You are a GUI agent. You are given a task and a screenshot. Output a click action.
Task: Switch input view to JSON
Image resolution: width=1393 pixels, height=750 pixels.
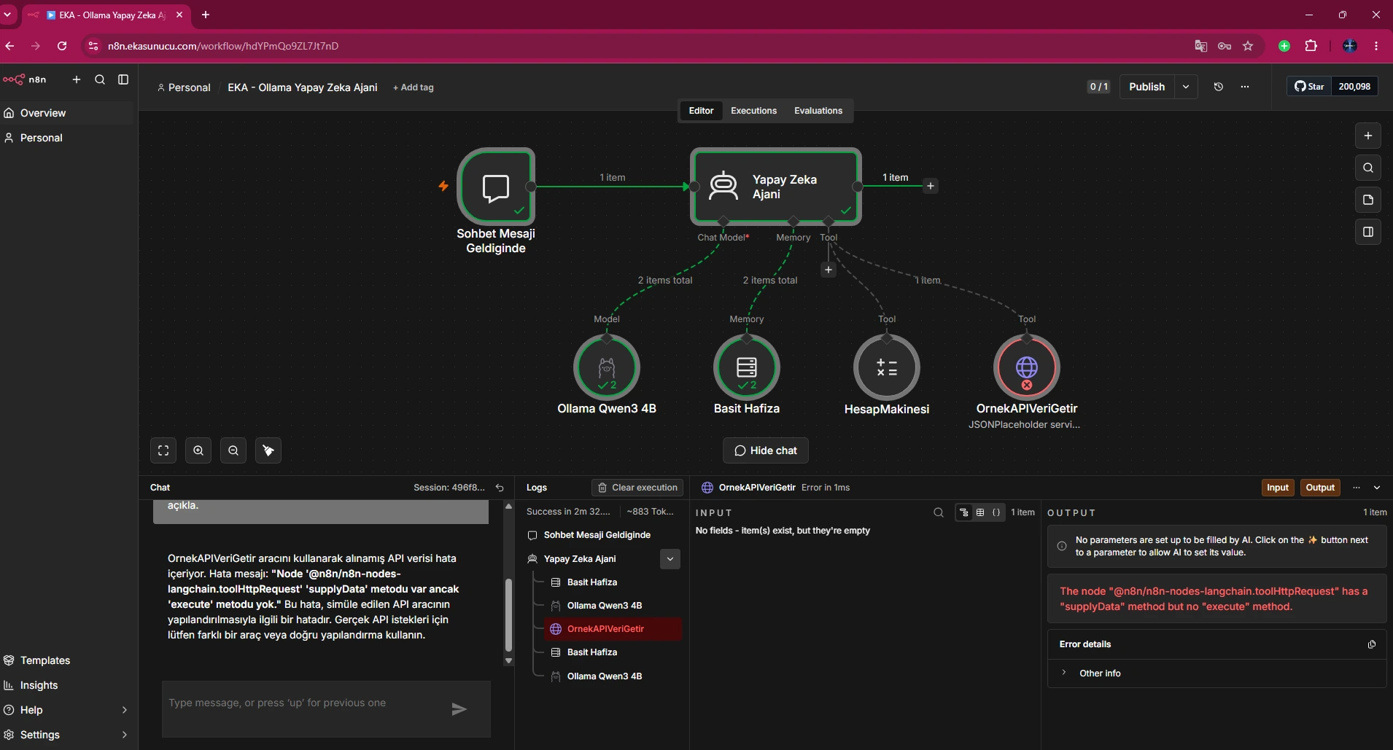point(996,512)
